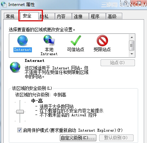Choose the 受限站点 red prohibited icon
The width and height of the screenshot is (147, 143).
102,41
